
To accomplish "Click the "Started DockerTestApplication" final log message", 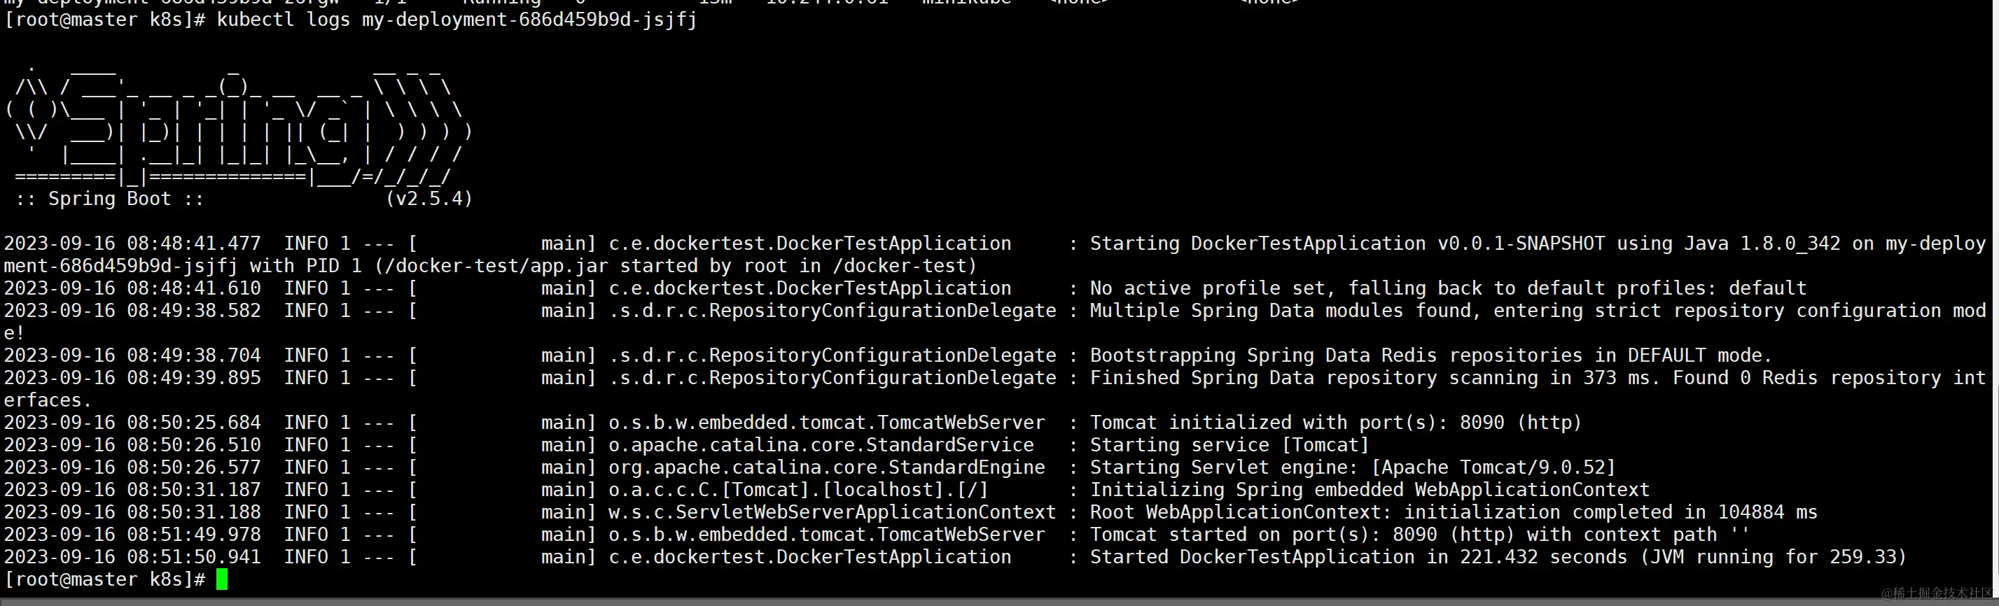I will coord(1251,557).
